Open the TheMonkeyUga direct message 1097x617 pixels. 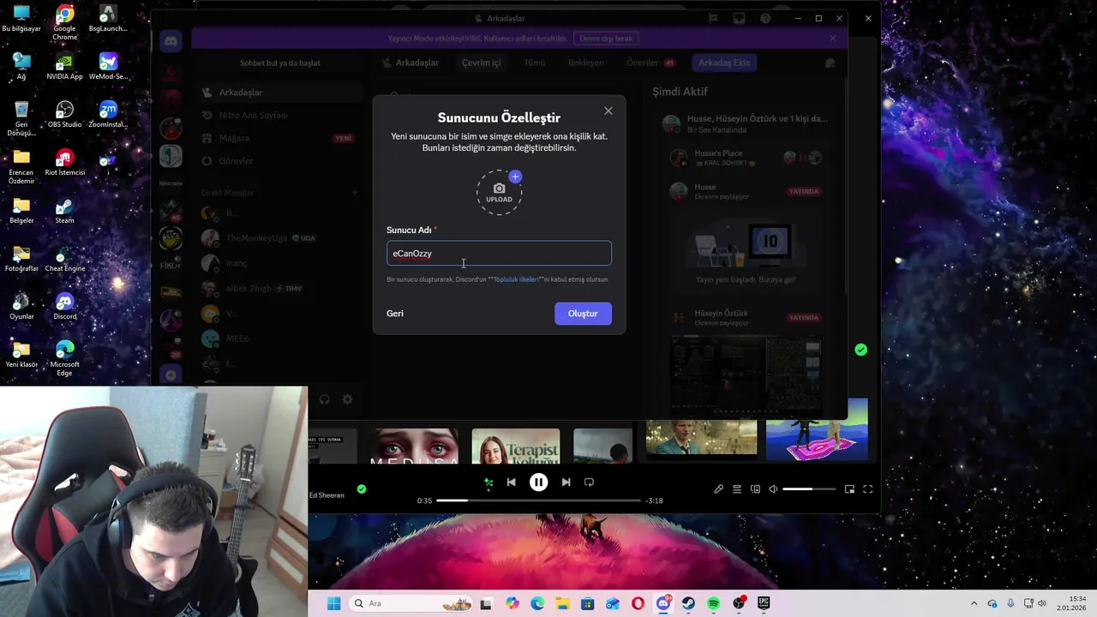pyautogui.click(x=281, y=238)
